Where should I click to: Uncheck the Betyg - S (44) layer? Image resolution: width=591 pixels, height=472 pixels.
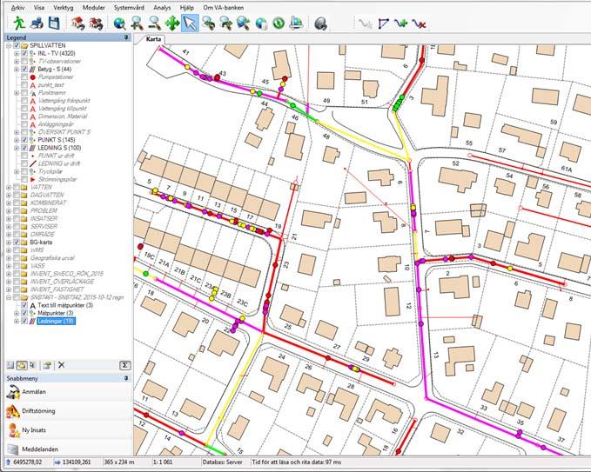[x=24, y=70]
